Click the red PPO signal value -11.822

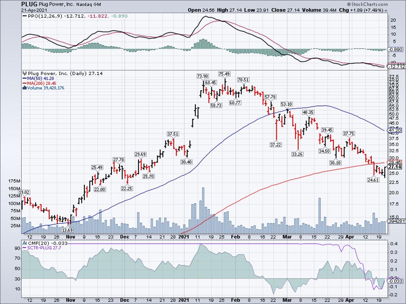tap(97, 16)
